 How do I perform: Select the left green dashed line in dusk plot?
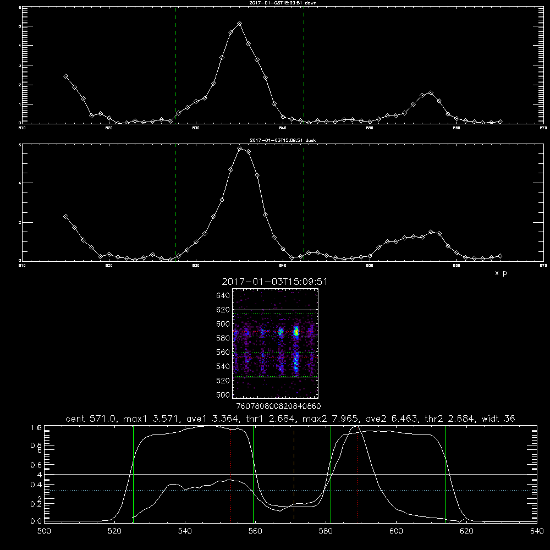[x=175, y=202]
